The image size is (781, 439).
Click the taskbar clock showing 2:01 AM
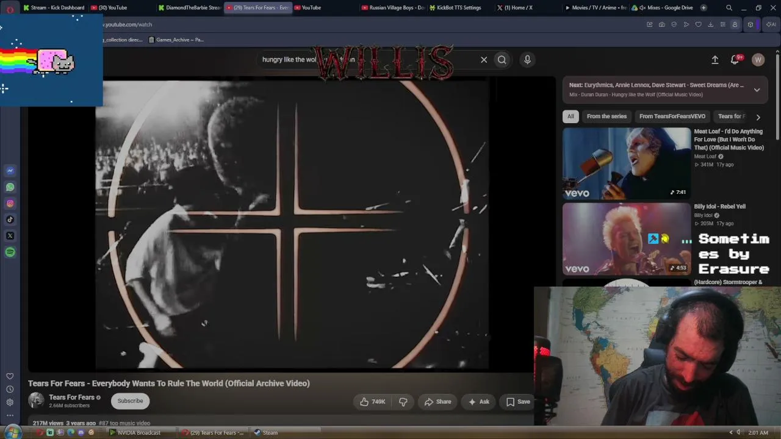point(758,433)
